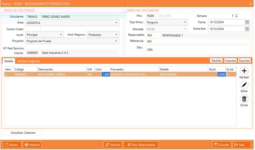
Task: Open Doc. Relacionados button
Action: 141,145
